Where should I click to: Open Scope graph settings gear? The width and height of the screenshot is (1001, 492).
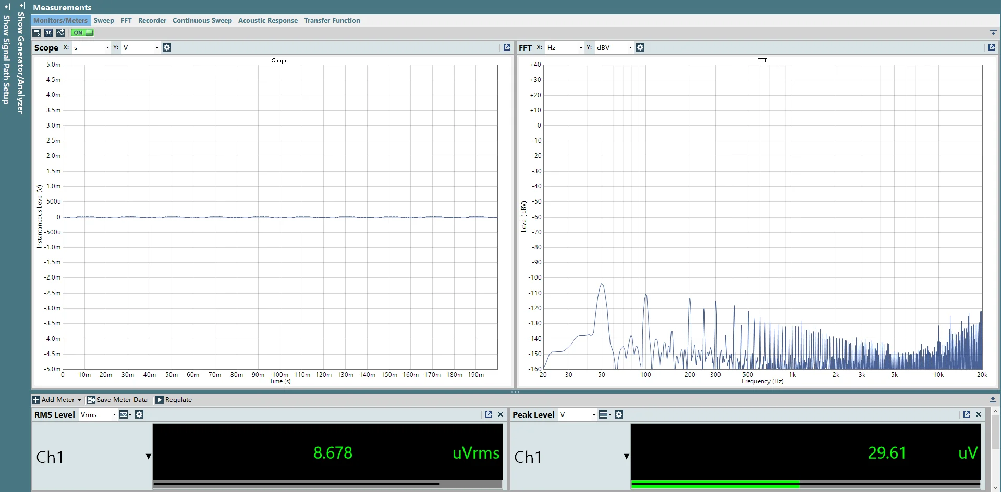click(167, 47)
